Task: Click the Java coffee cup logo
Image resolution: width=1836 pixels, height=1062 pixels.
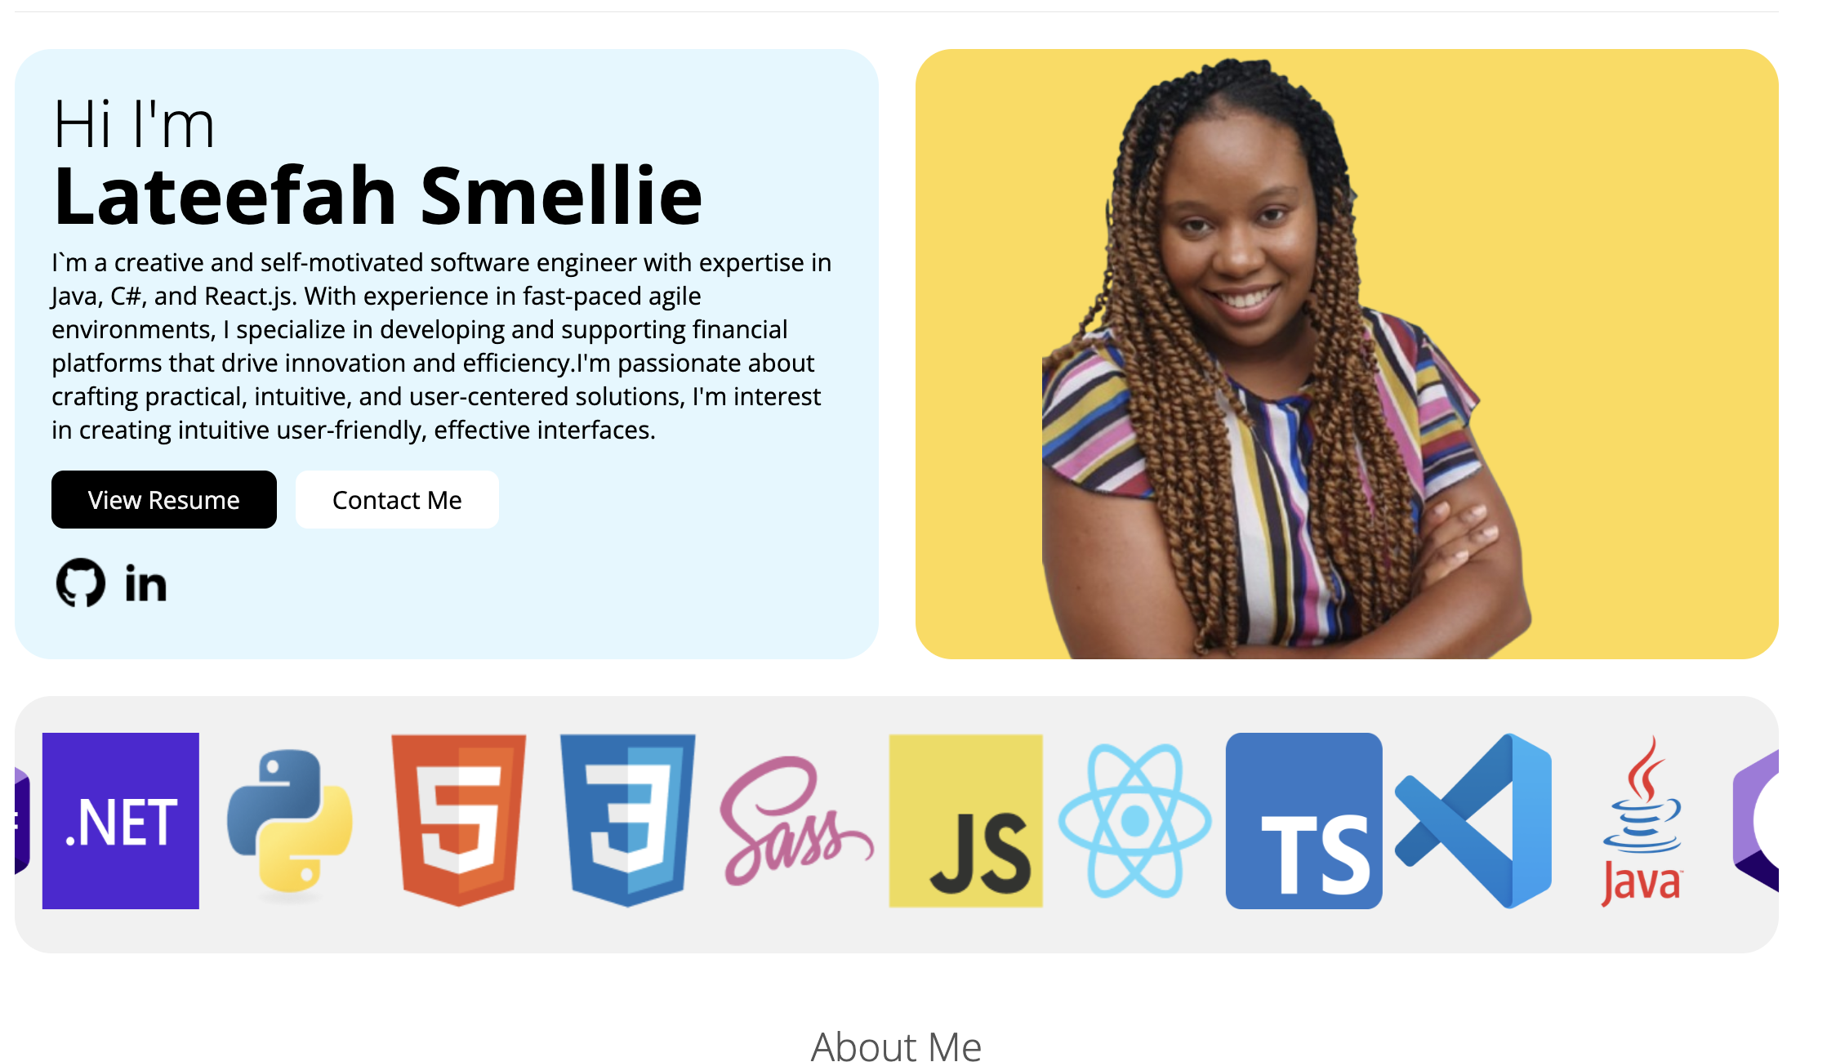Action: point(1642,821)
